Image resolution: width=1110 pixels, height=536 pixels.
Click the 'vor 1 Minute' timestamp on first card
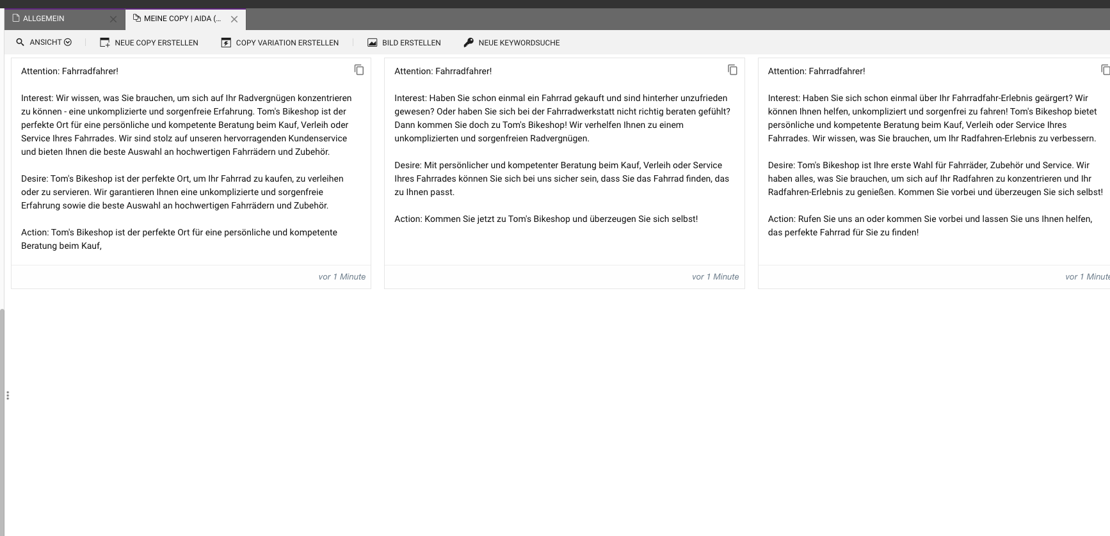click(x=342, y=277)
